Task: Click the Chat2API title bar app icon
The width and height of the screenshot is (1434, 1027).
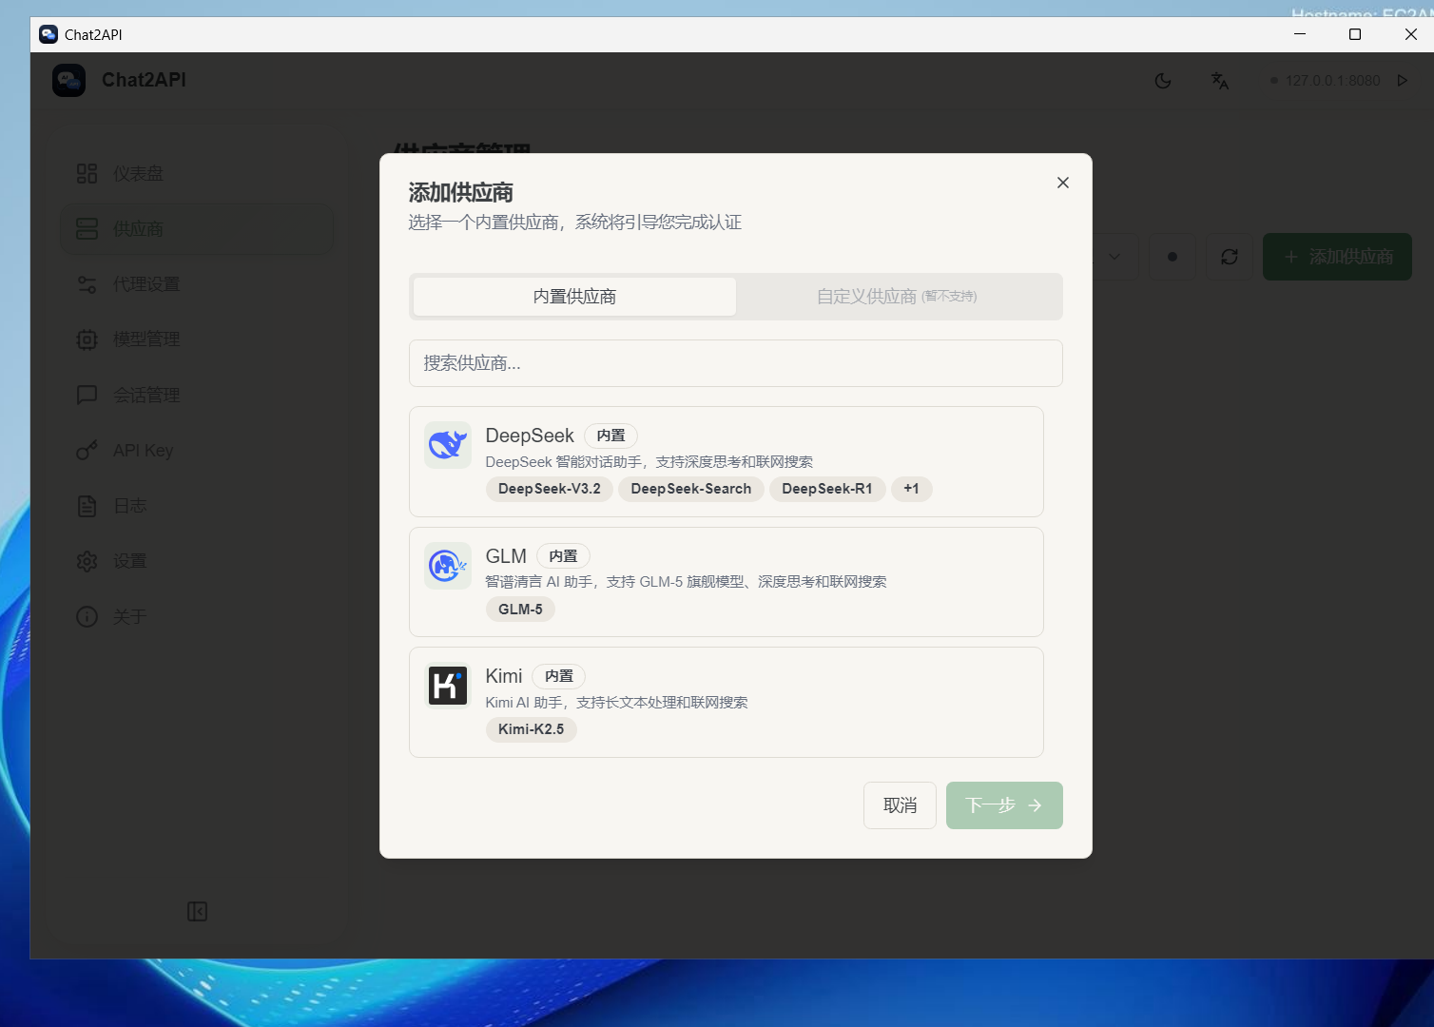Action: tap(48, 34)
